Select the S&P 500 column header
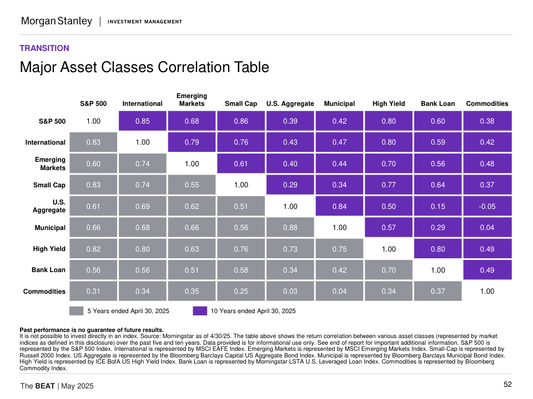Screen dimensions: 533x399 pos(93,104)
